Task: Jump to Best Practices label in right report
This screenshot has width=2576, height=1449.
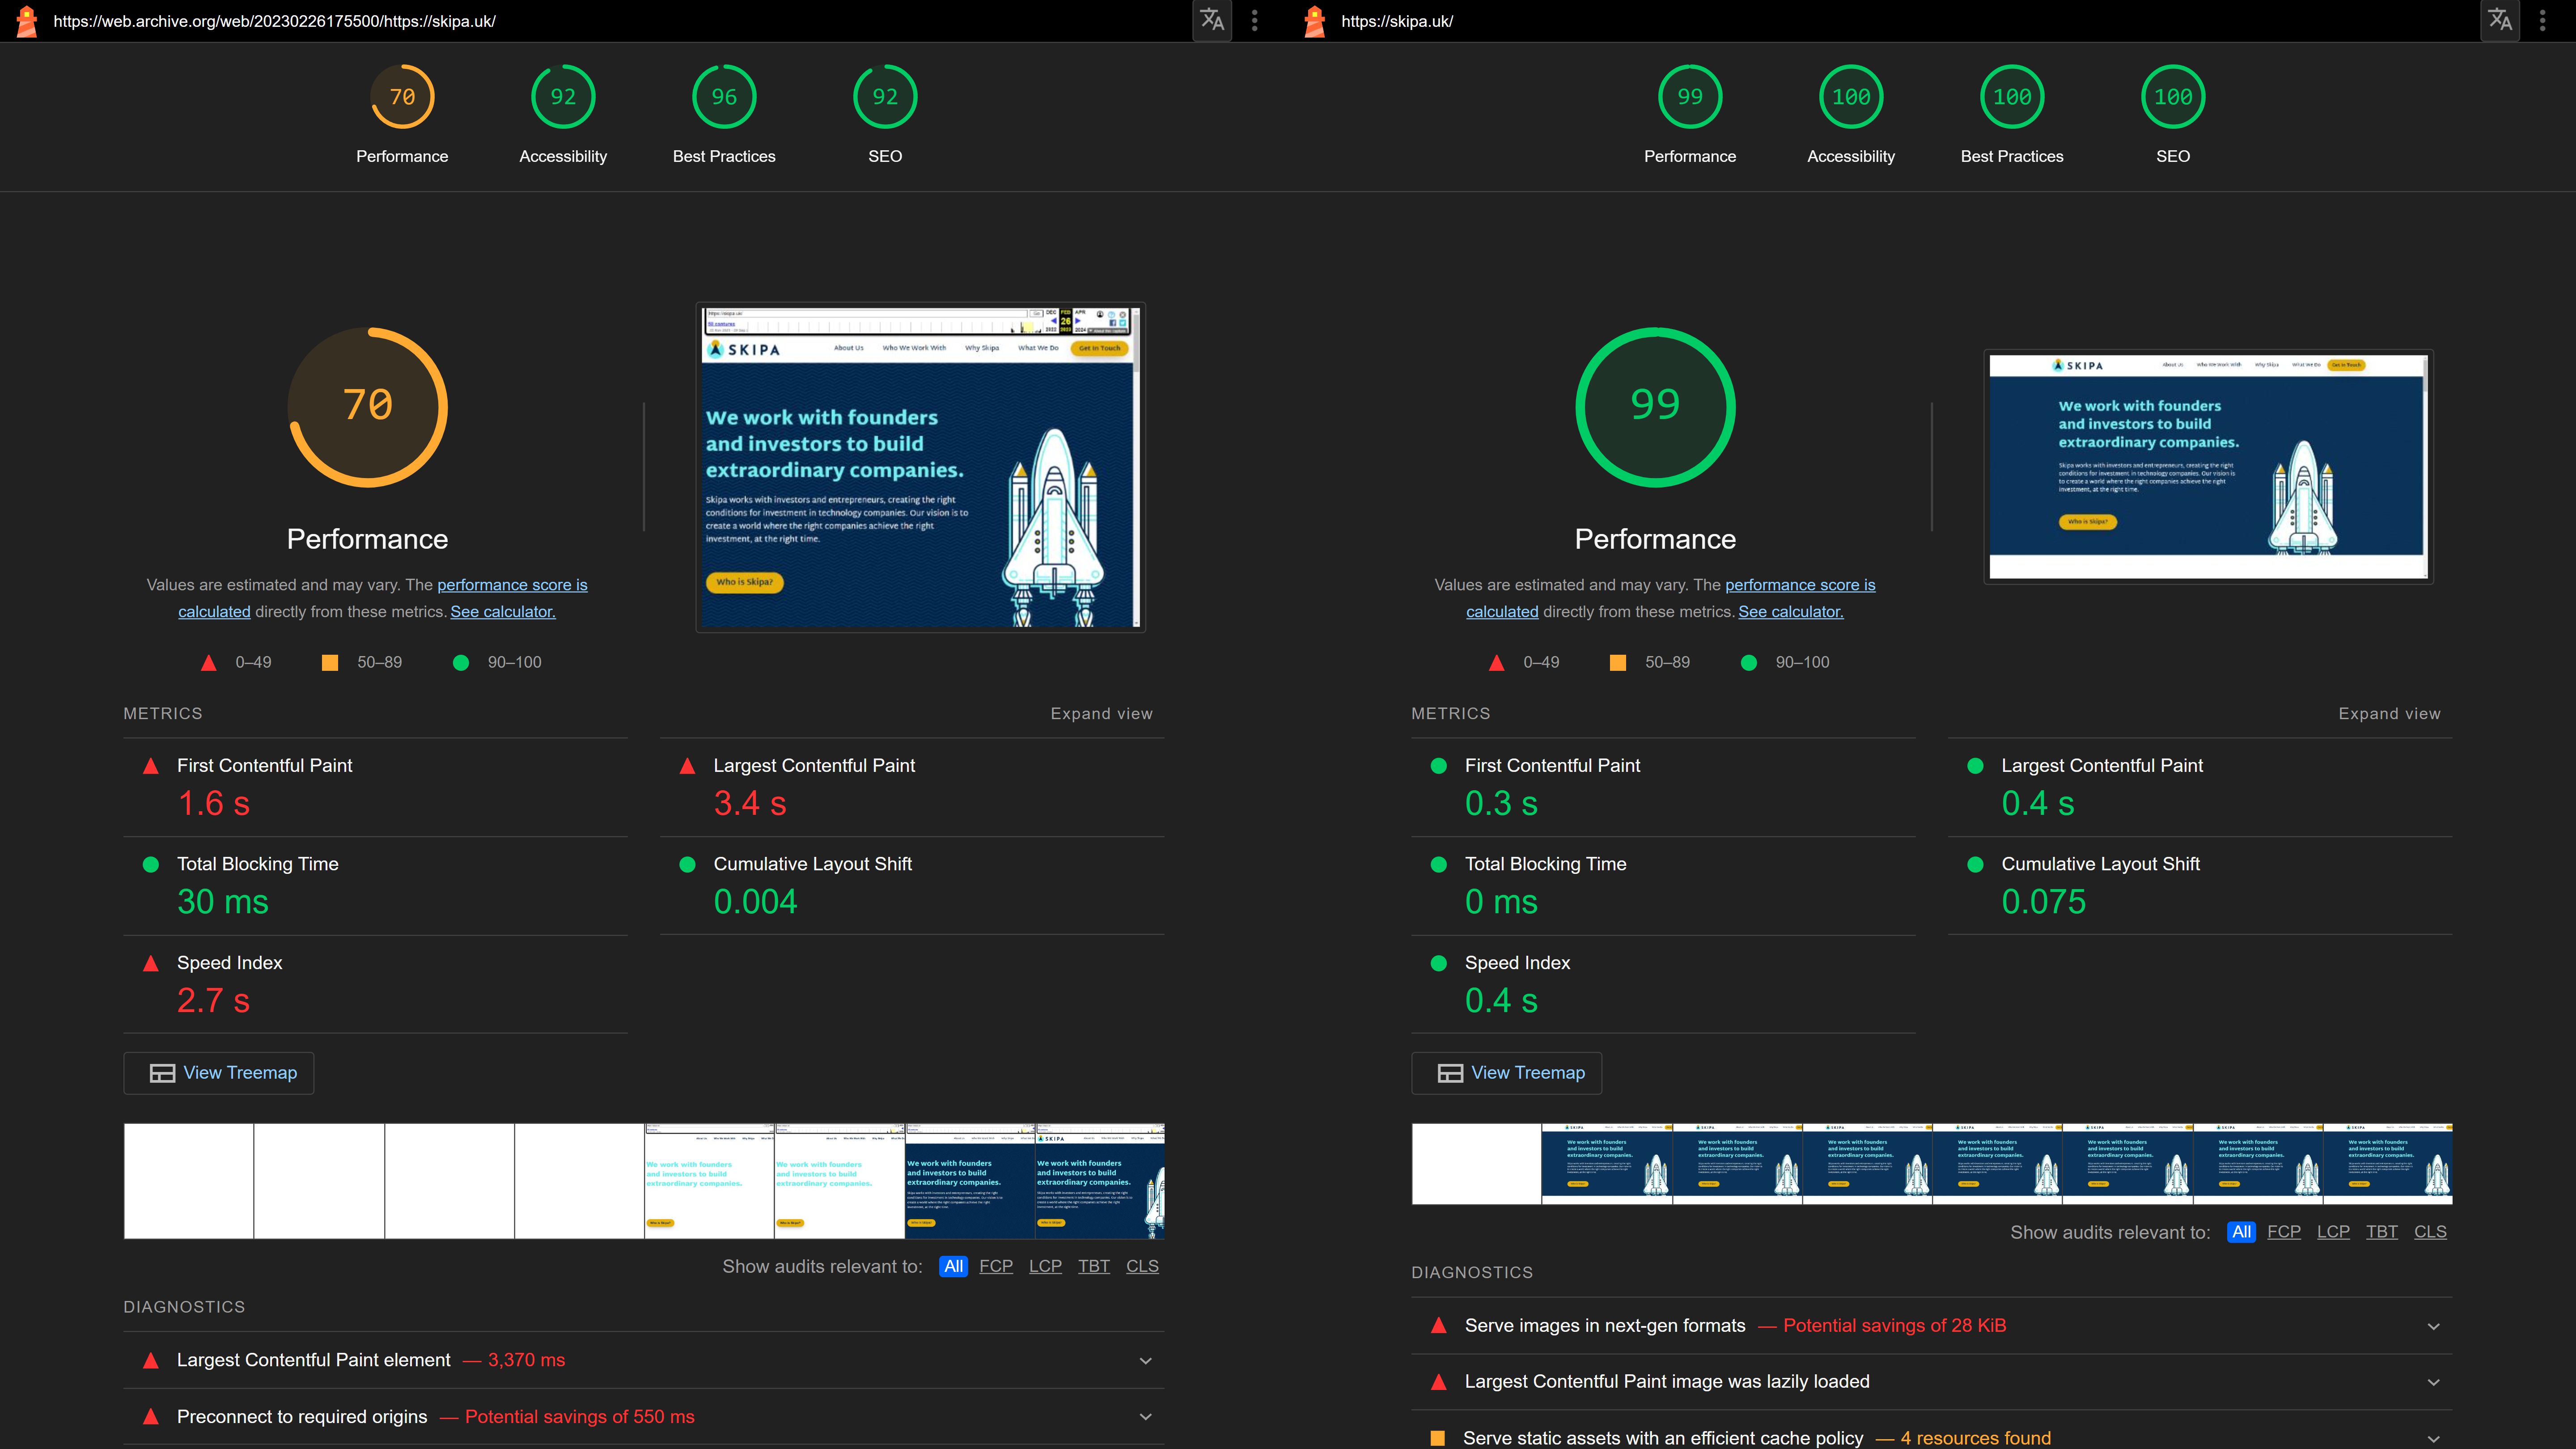Action: (2012, 157)
